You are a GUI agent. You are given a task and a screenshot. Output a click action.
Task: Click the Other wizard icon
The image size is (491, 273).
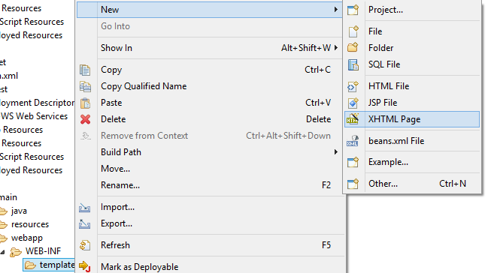point(353,184)
